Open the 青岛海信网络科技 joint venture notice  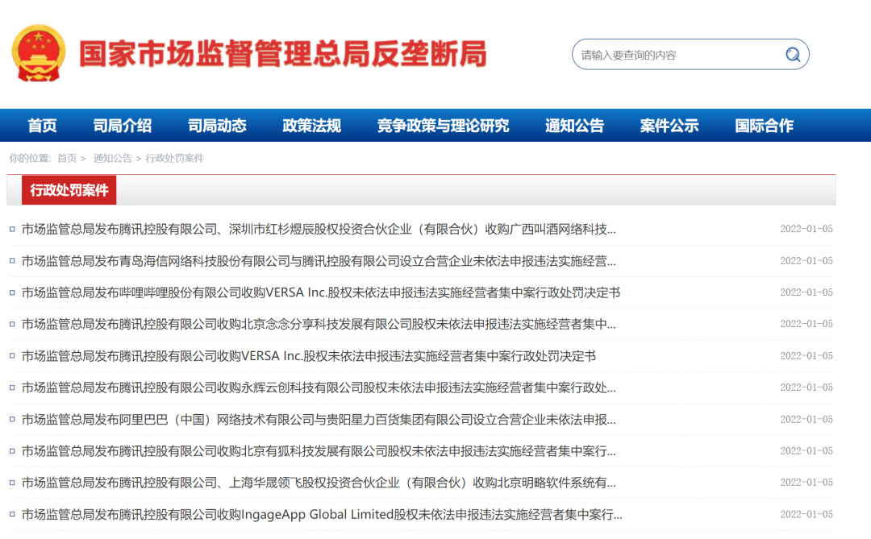(319, 261)
